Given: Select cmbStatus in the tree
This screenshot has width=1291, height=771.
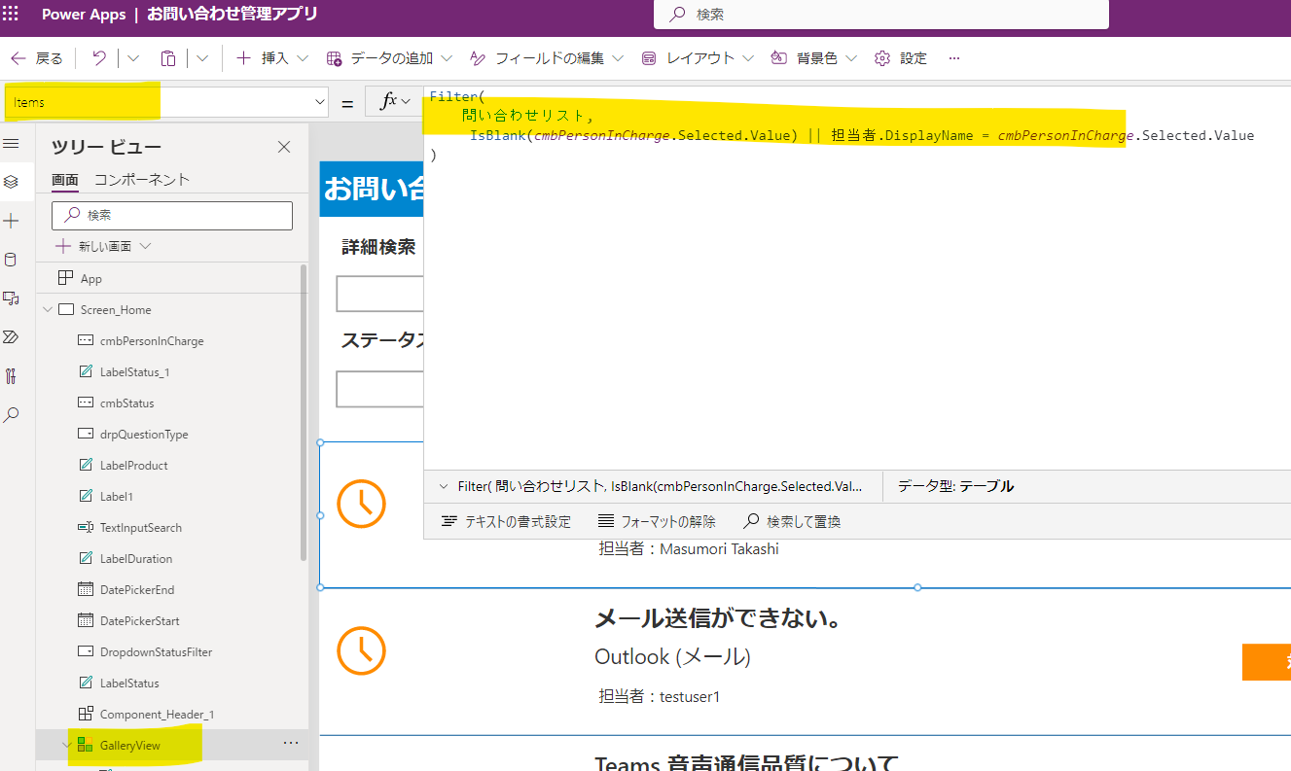Looking at the screenshot, I should click(126, 403).
